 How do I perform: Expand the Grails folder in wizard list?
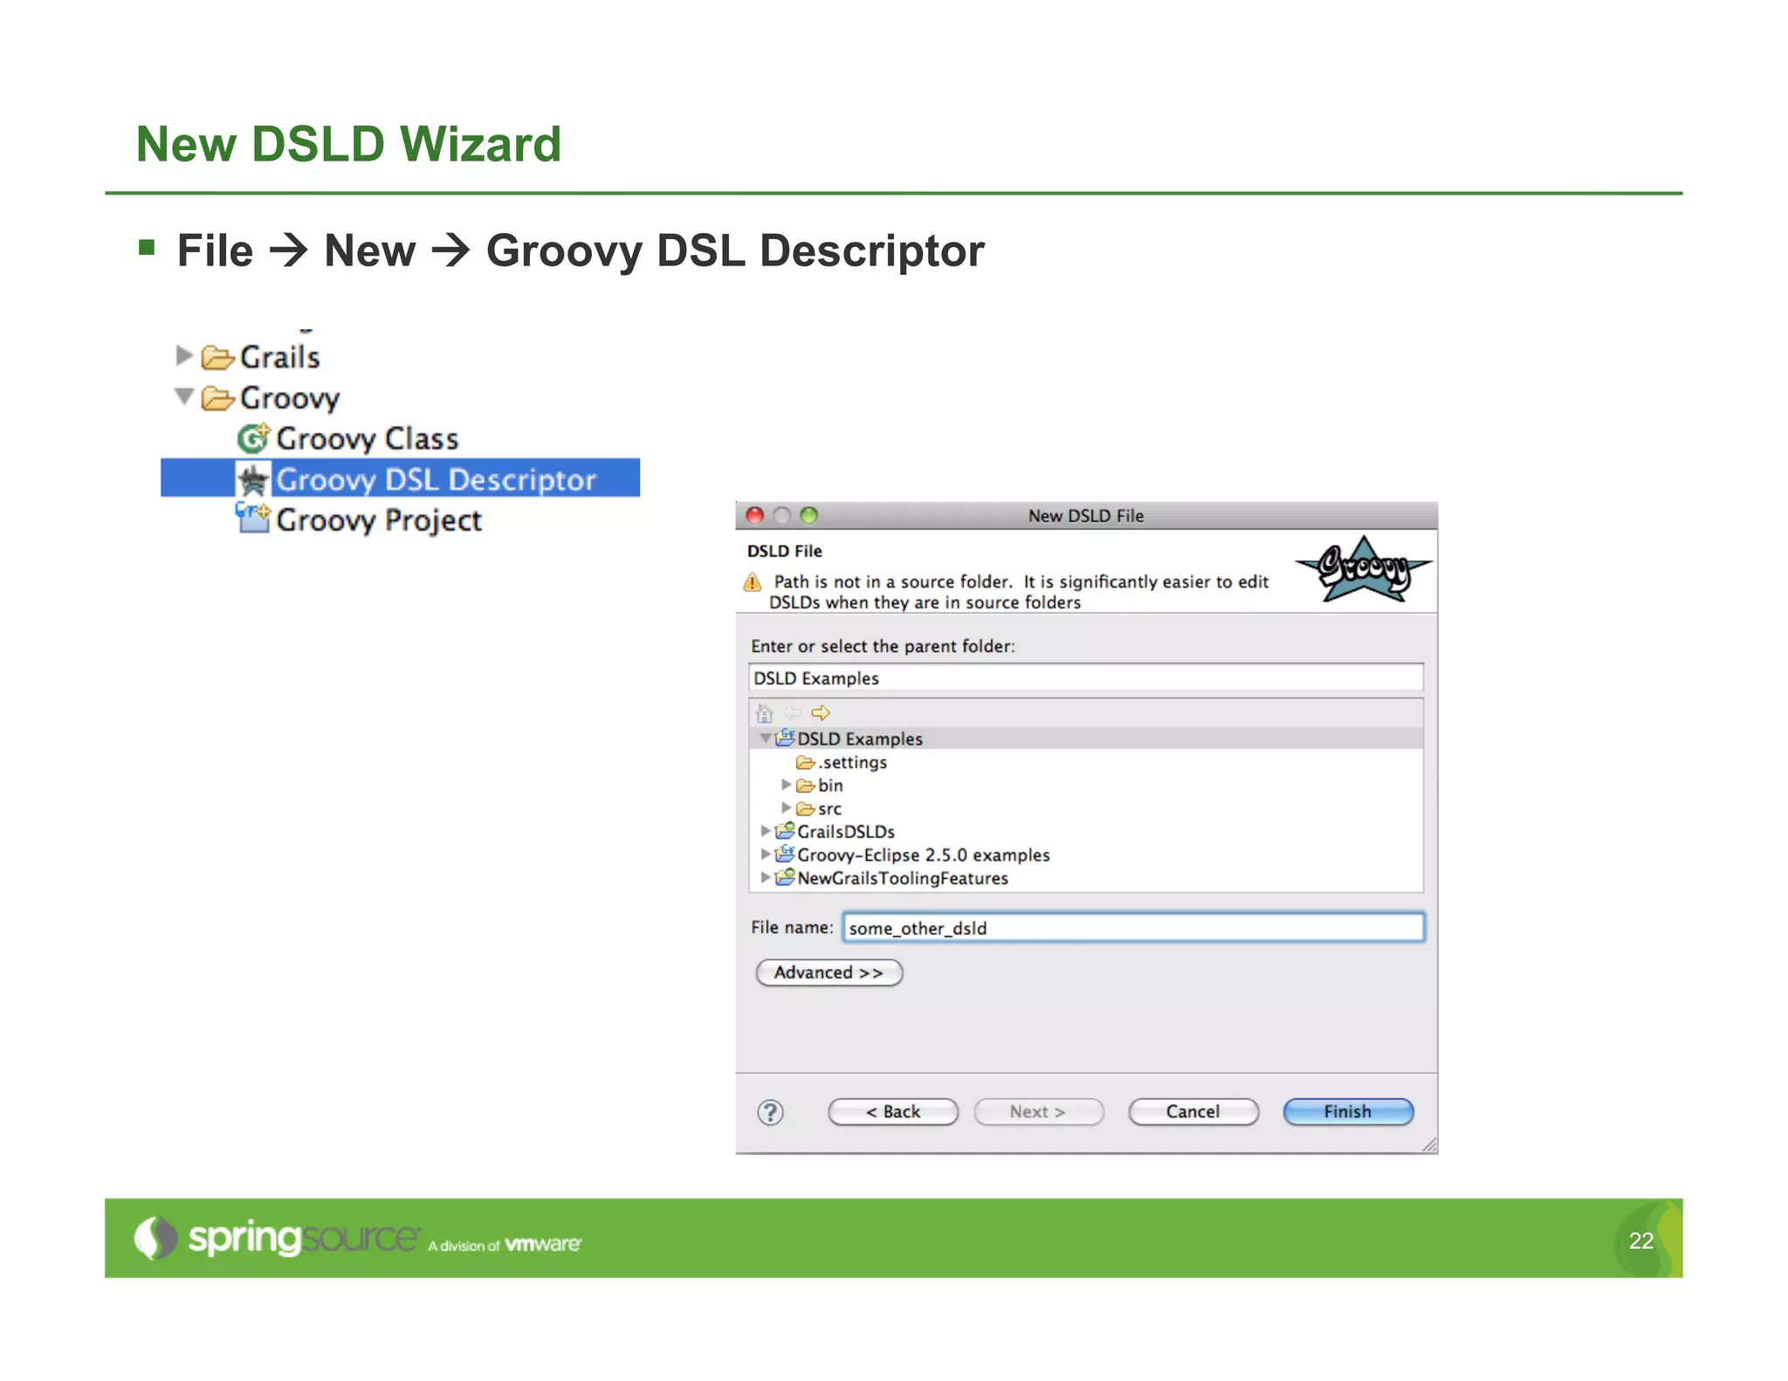[x=183, y=355]
